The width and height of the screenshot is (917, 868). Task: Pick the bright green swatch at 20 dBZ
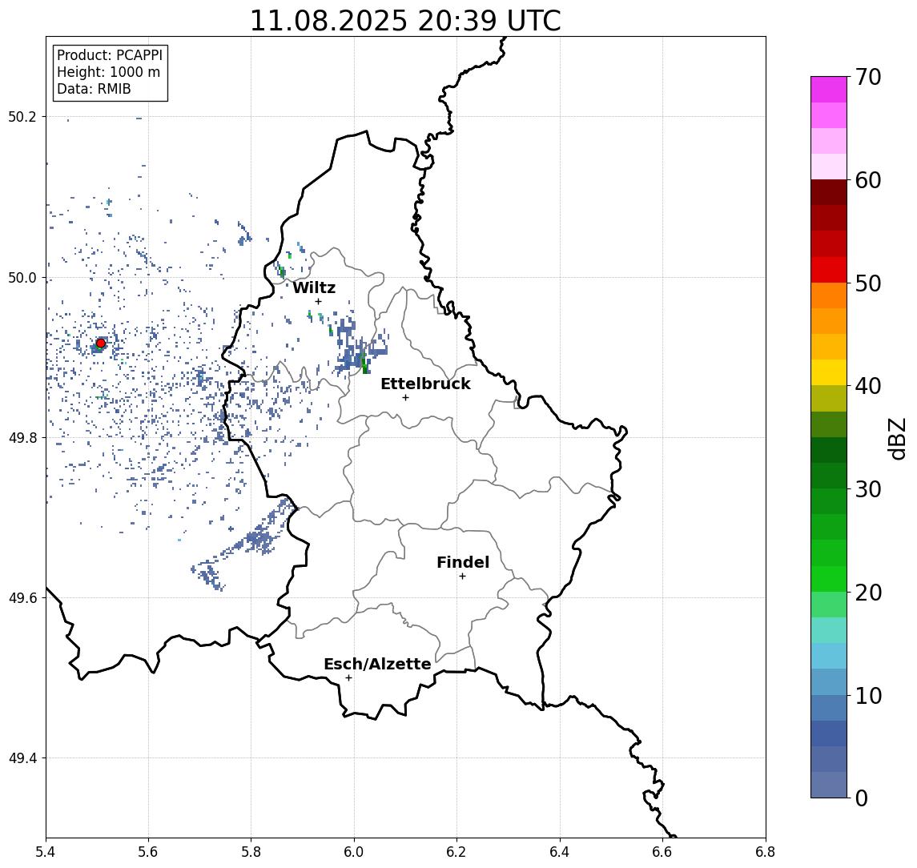[829, 578]
